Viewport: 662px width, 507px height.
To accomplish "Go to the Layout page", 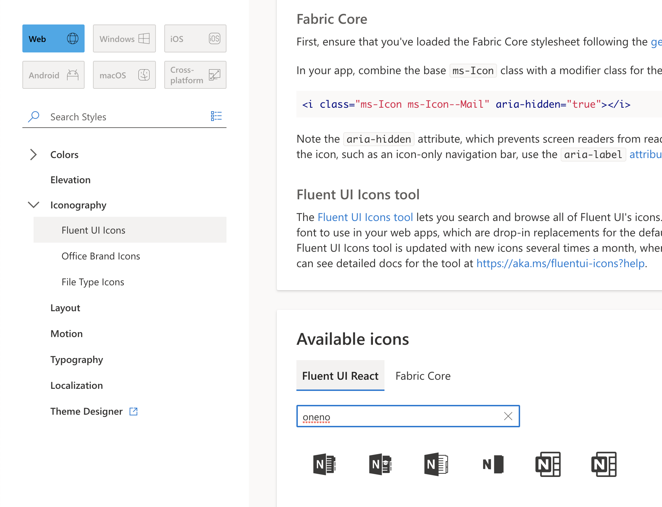I will pyautogui.click(x=65, y=308).
